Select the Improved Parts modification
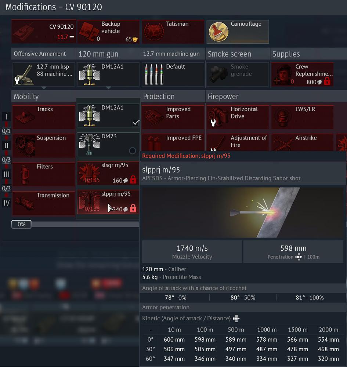Viewport: 347px width, 367px height. coord(173,117)
